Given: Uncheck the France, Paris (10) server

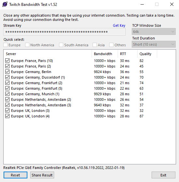Looking at the screenshot, I should point(7,61).
